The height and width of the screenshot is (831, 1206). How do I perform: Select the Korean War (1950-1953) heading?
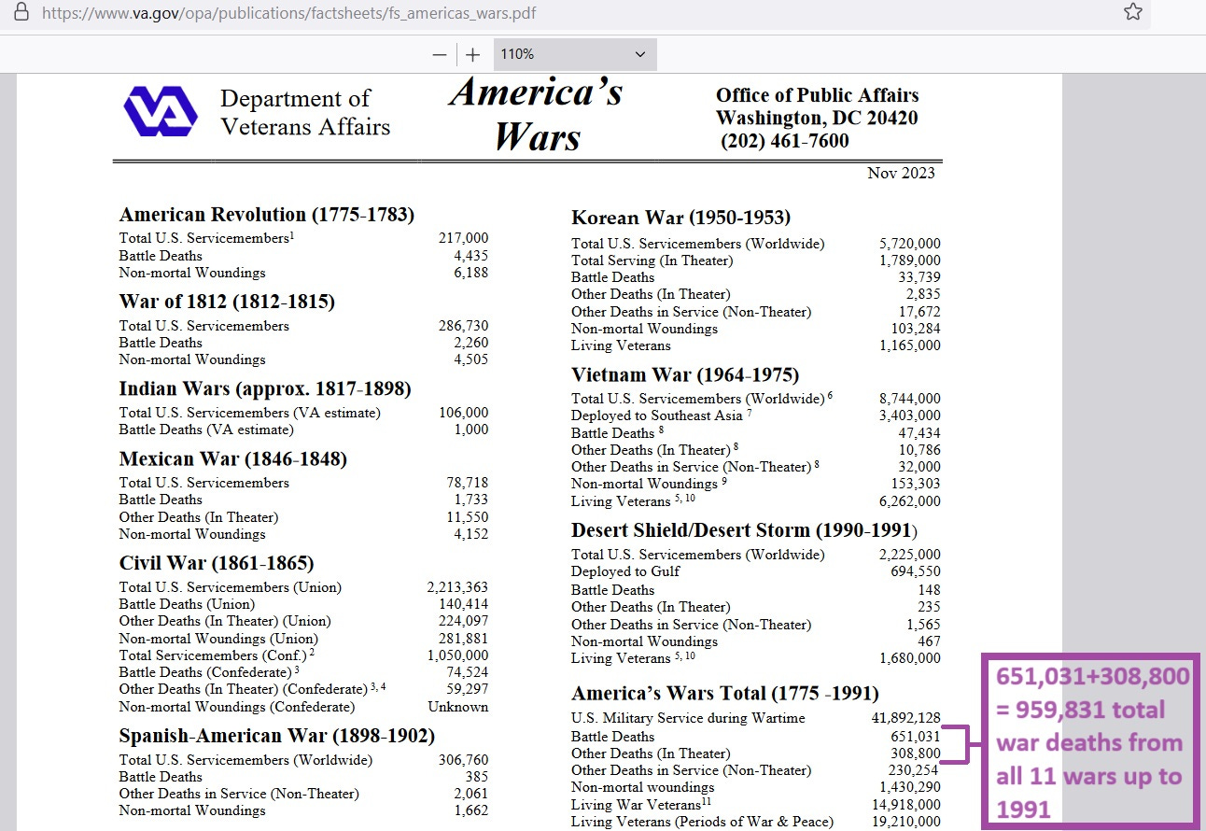click(680, 218)
